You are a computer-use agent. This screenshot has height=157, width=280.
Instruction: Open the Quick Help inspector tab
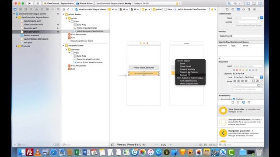(233, 9)
